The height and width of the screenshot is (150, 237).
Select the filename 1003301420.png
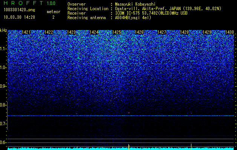(x=20, y=10)
